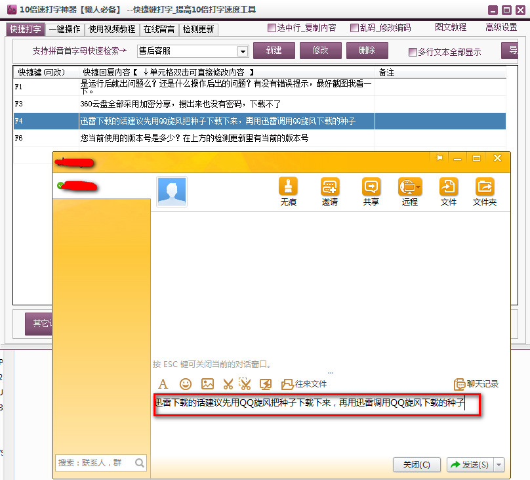Open the emoji smiley picker
Viewport: 530px width, 480px height.
[185, 384]
